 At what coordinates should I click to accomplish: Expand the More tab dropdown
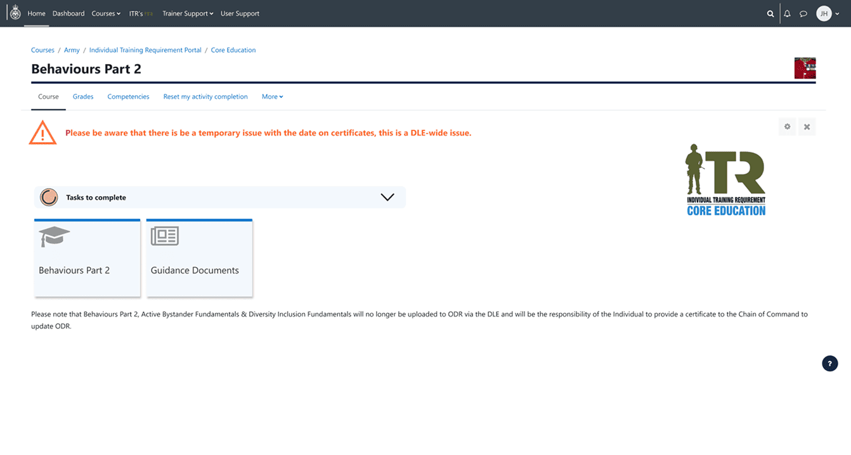pyautogui.click(x=272, y=96)
